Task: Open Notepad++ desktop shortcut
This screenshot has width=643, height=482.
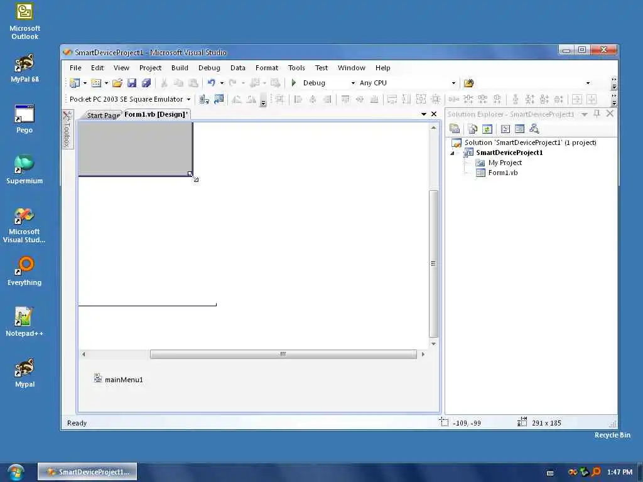Action: tap(24, 322)
